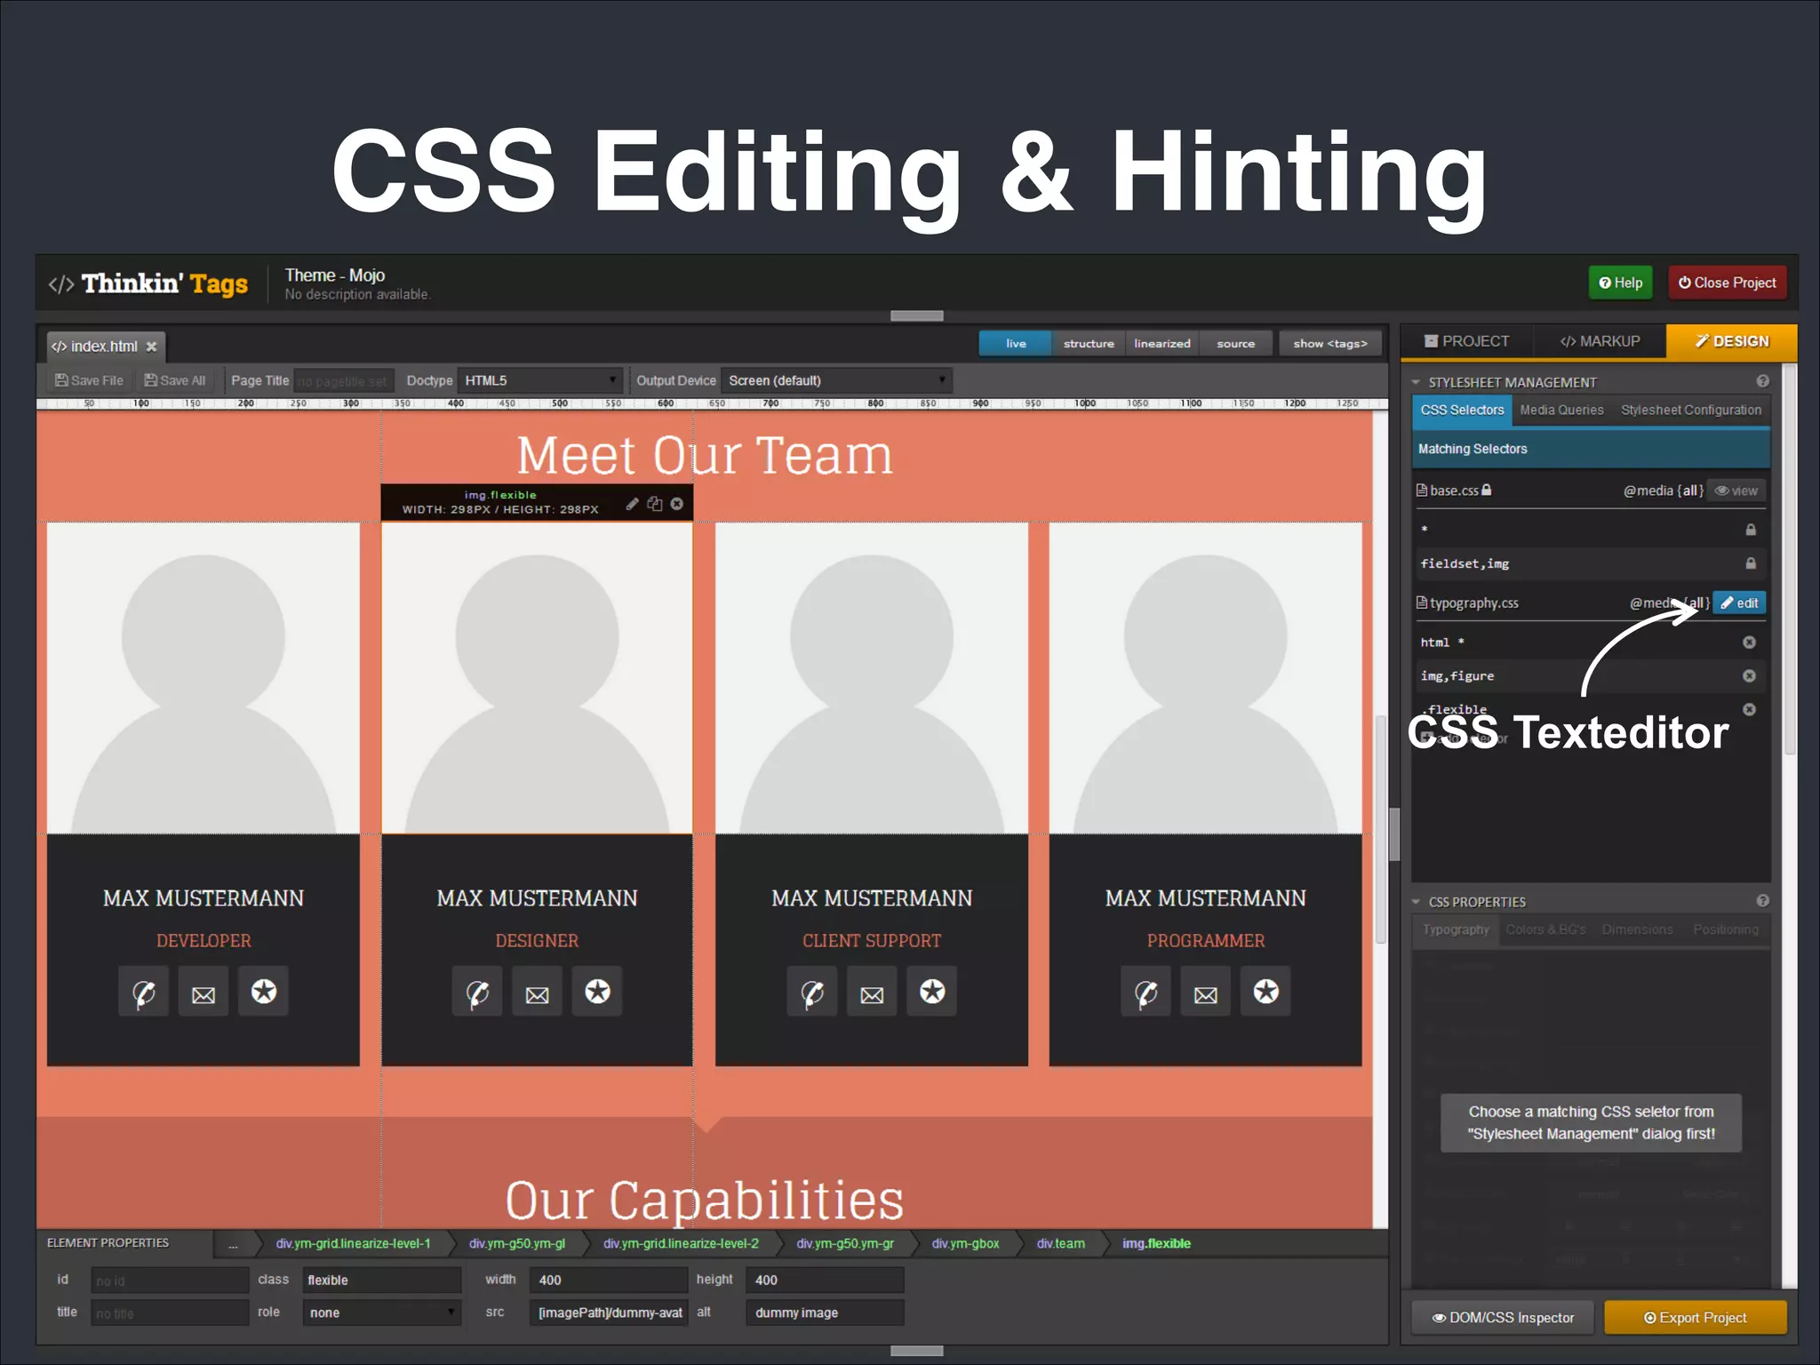Click the Close Project button
The height and width of the screenshot is (1365, 1820).
pyautogui.click(x=1727, y=283)
